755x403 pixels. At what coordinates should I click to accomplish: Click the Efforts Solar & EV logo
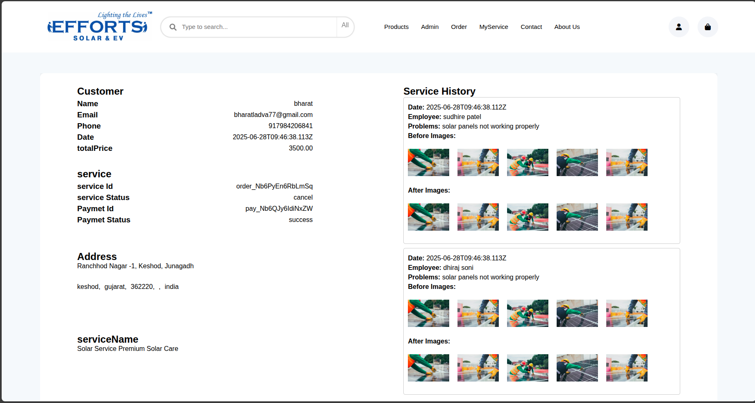[98, 27]
